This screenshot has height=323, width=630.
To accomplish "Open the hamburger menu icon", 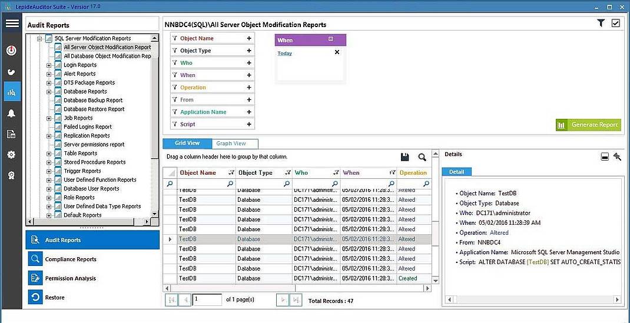I will [x=12, y=24].
